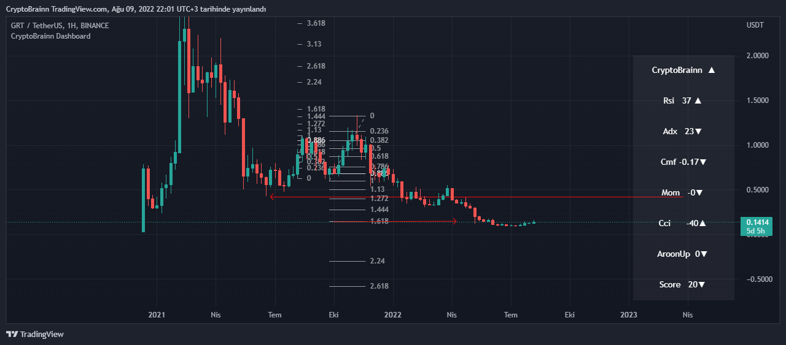Click the 2.0000 price axis label
The image size is (786, 345).
pos(757,56)
